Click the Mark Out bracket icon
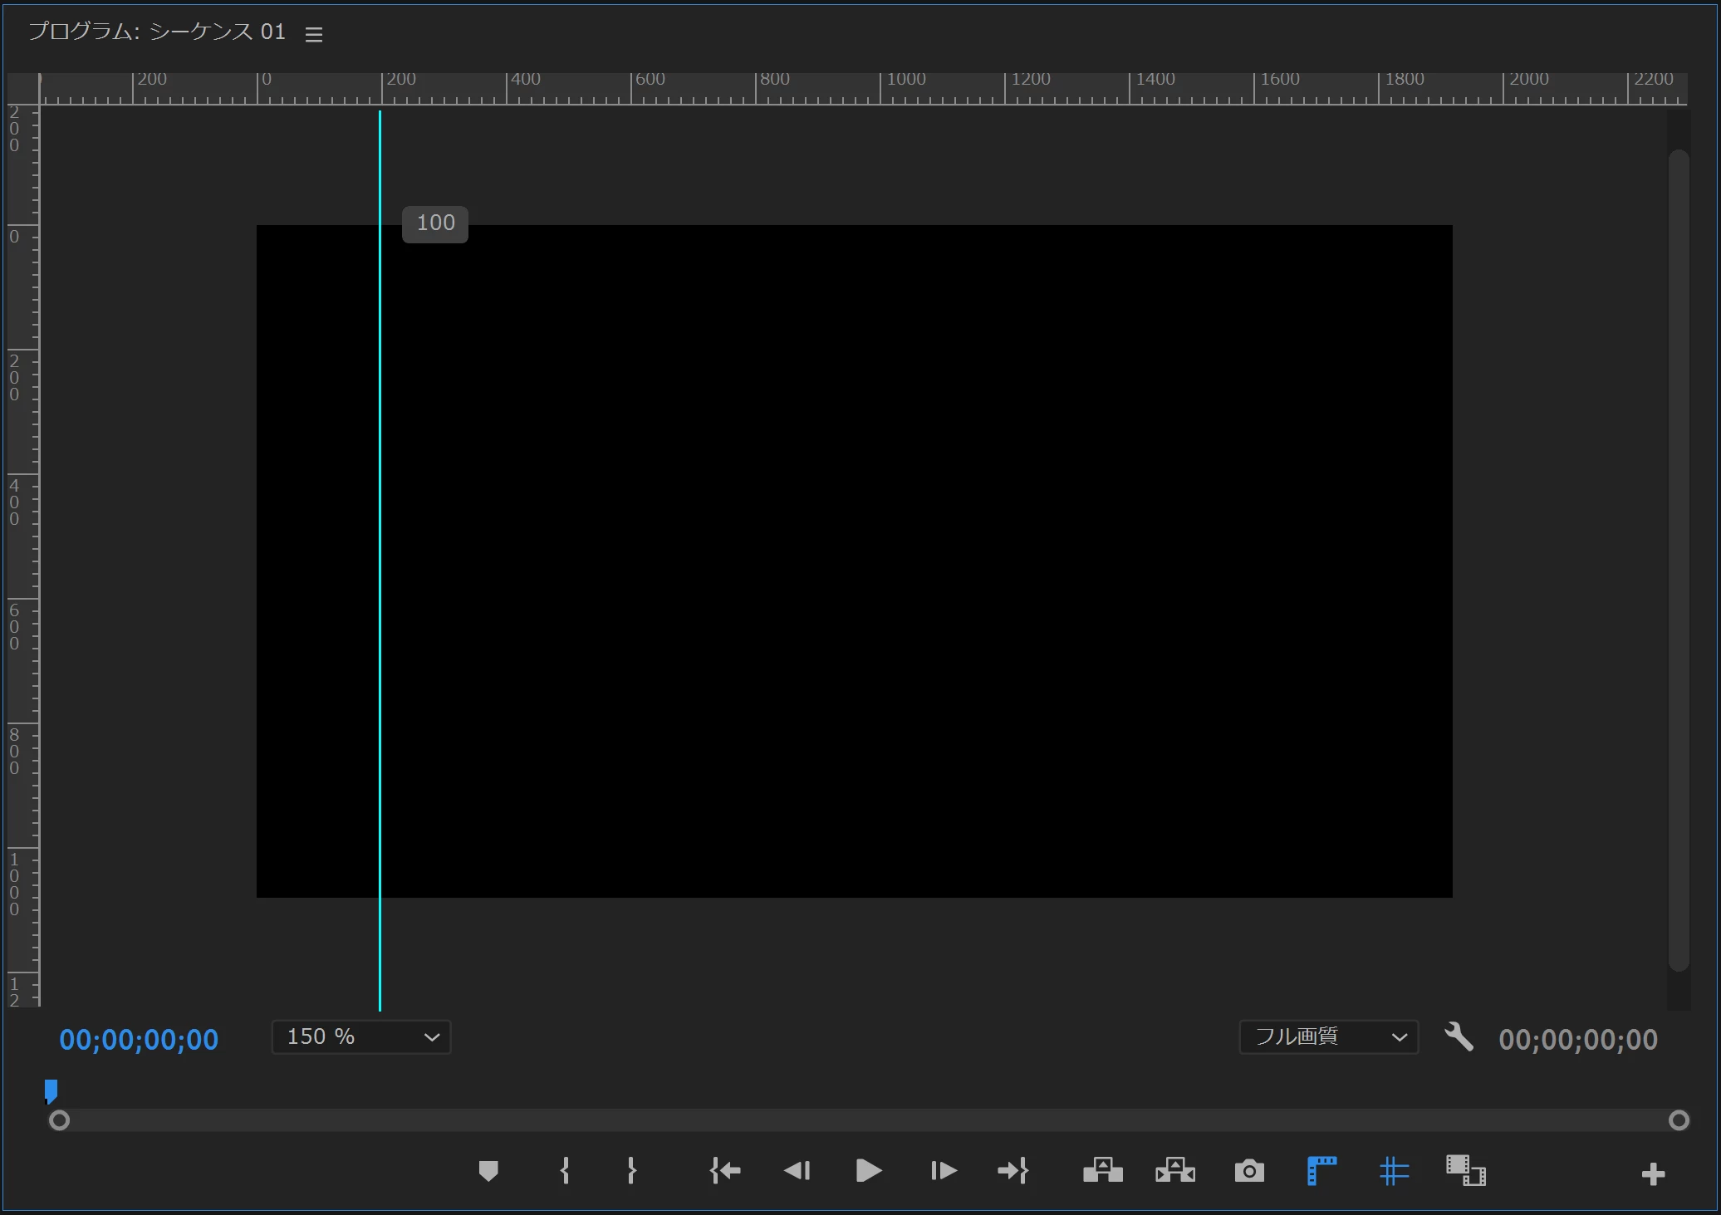Screen dimensions: 1721x1215 click(x=632, y=1171)
